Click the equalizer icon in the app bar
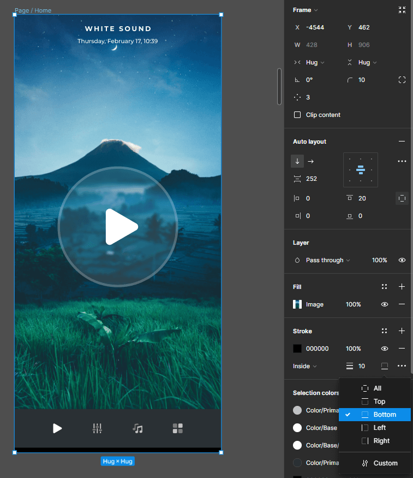 97,428
